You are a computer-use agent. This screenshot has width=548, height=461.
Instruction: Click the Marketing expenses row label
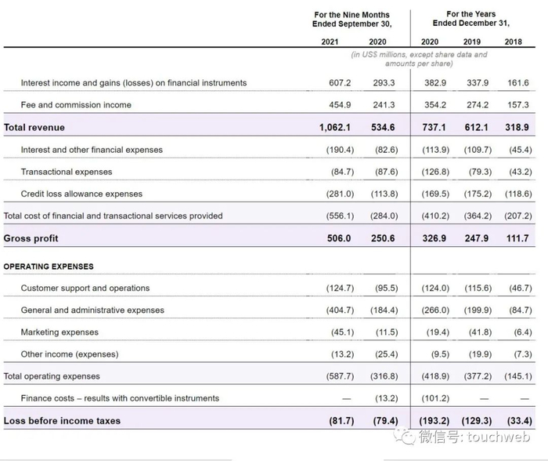coord(59,332)
